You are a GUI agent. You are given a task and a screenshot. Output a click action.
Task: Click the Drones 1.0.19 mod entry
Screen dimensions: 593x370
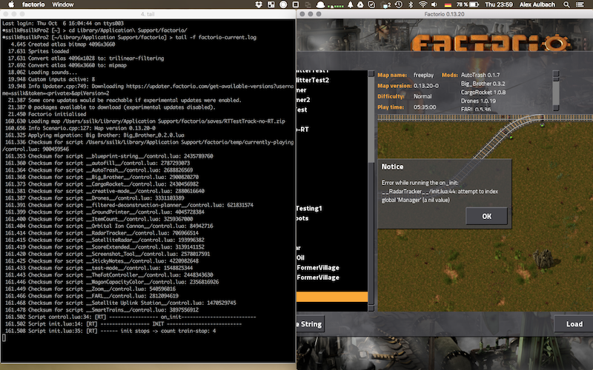478,101
